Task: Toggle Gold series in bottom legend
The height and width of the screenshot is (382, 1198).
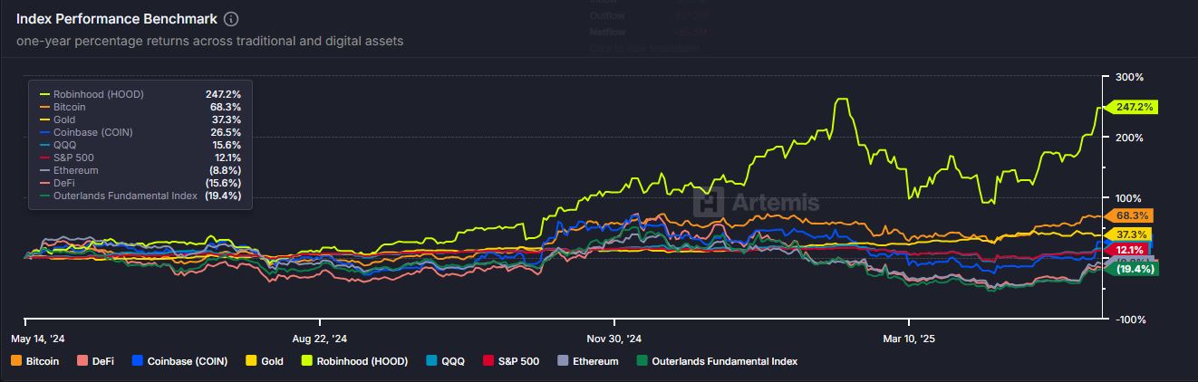Action: click(265, 361)
